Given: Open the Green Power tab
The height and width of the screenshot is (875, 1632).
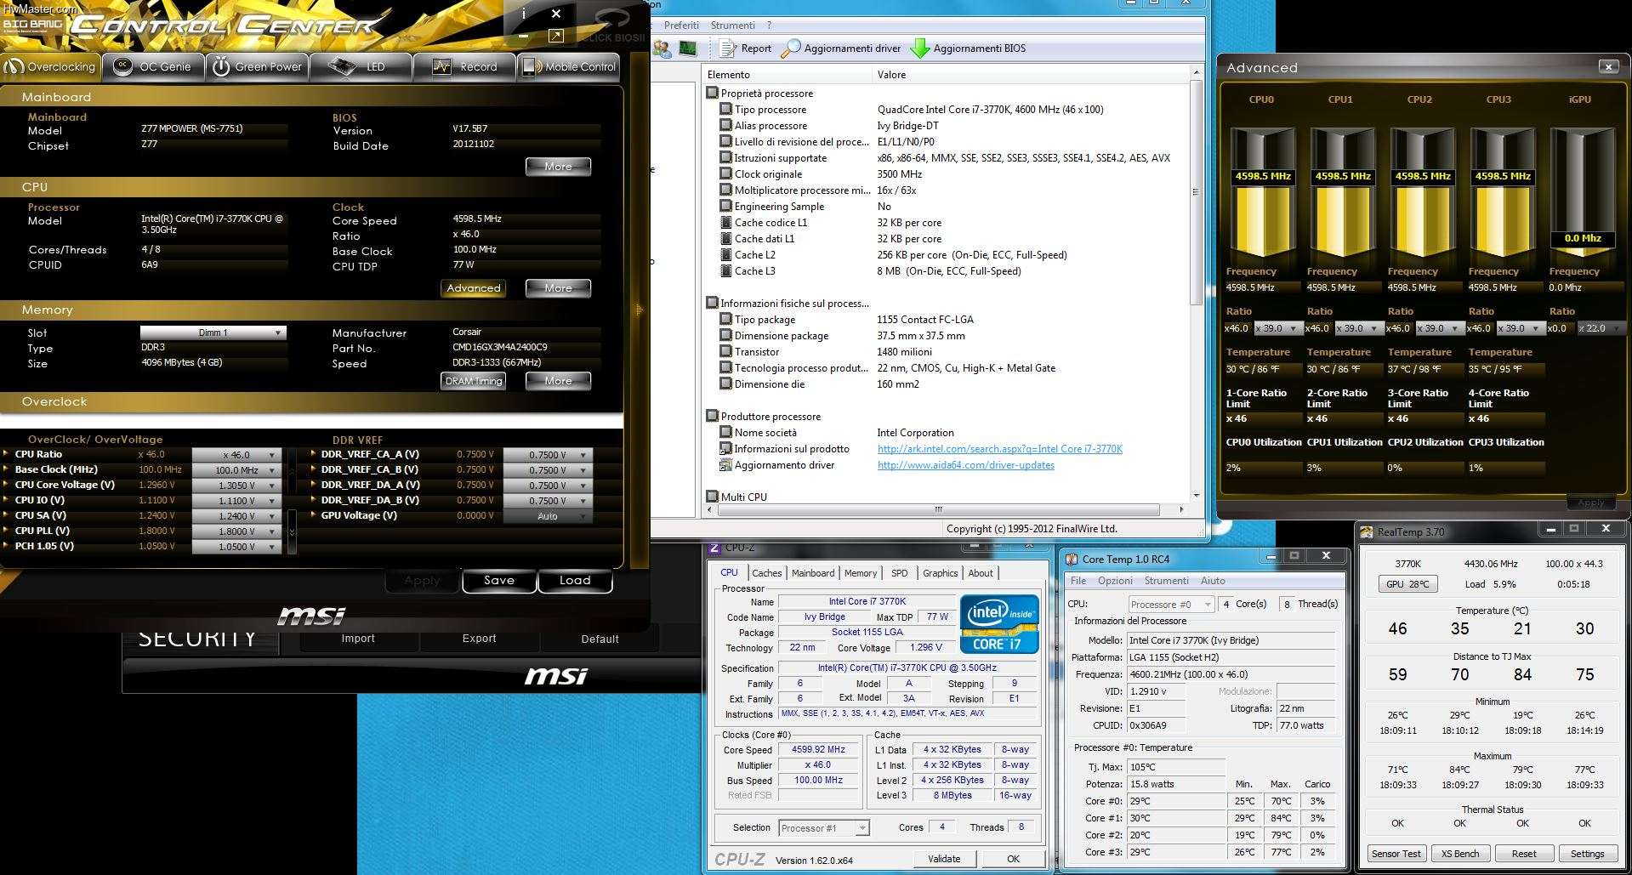Looking at the screenshot, I should 258,66.
